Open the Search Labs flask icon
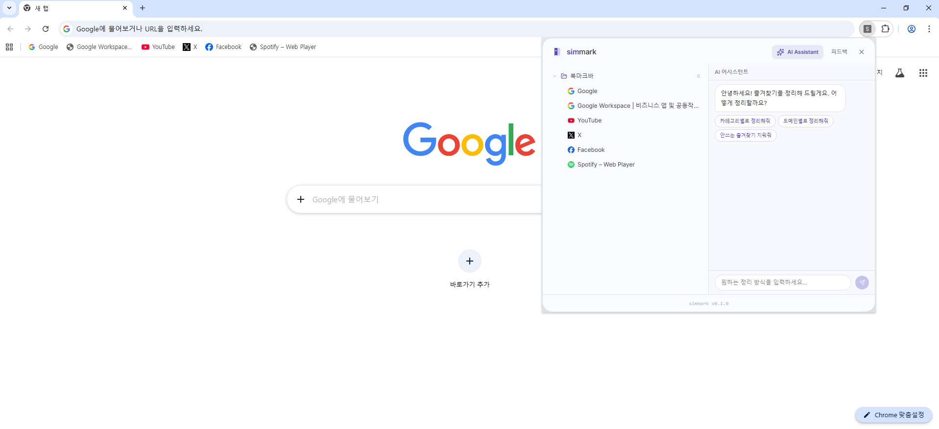Viewport: 939px width, 429px height. coord(900,73)
